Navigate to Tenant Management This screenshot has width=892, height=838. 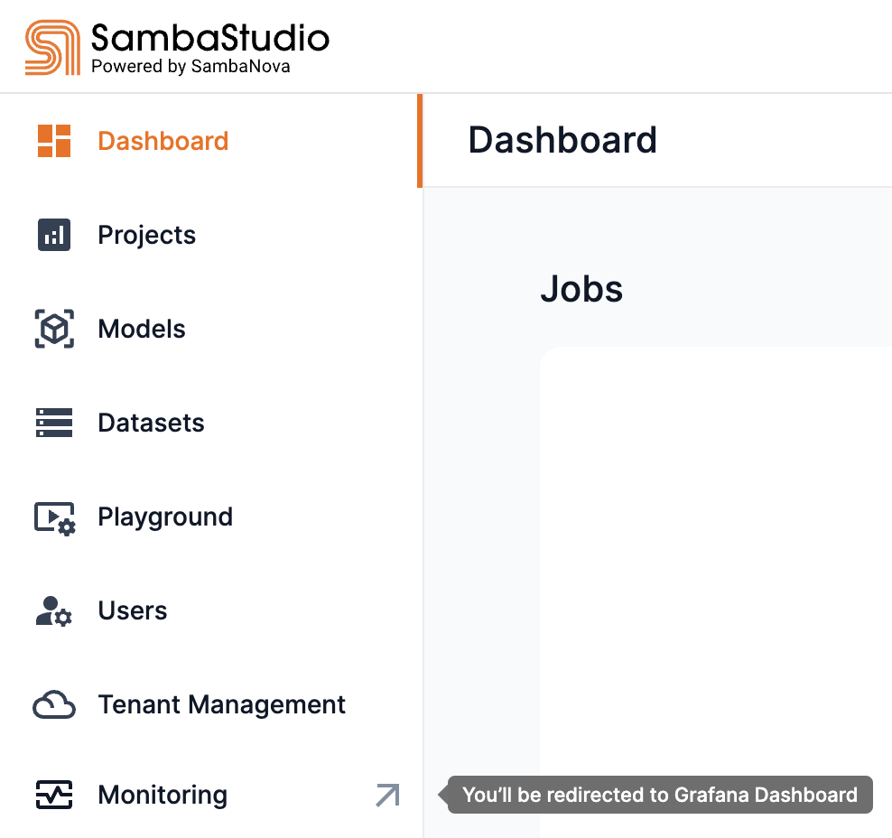click(x=221, y=704)
